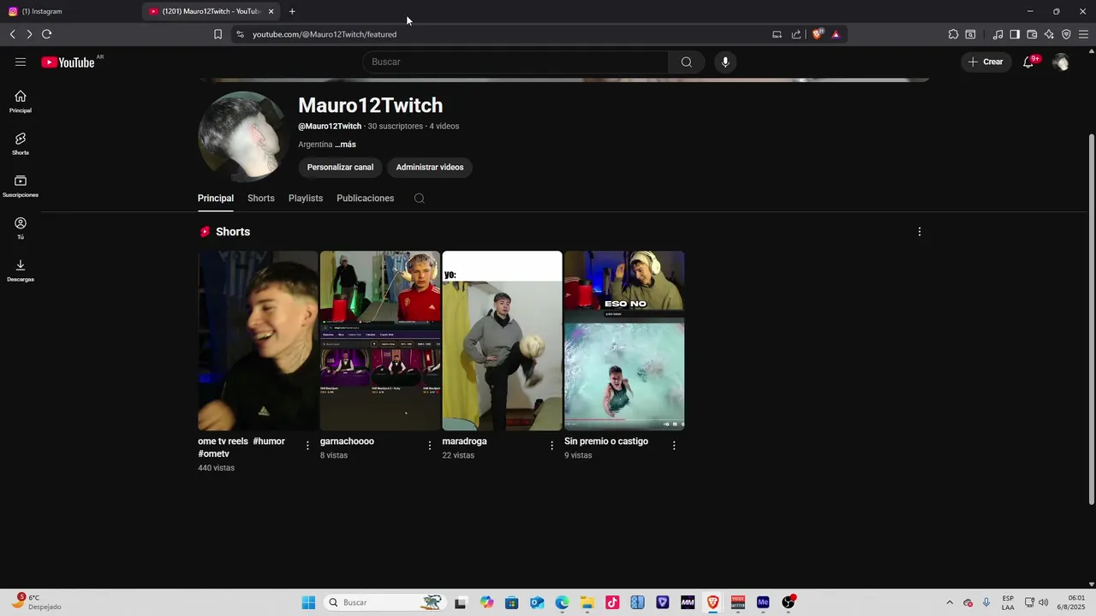This screenshot has height=616, width=1096.
Task: Focus the YouTube Buscar search field
Action: [x=516, y=62]
